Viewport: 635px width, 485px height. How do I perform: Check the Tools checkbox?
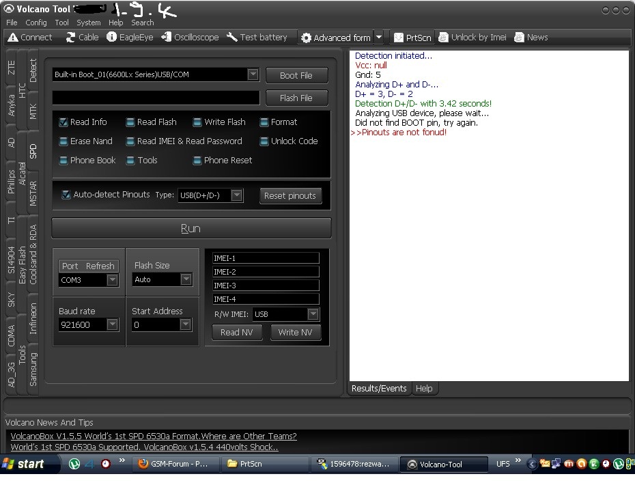pos(130,161)
